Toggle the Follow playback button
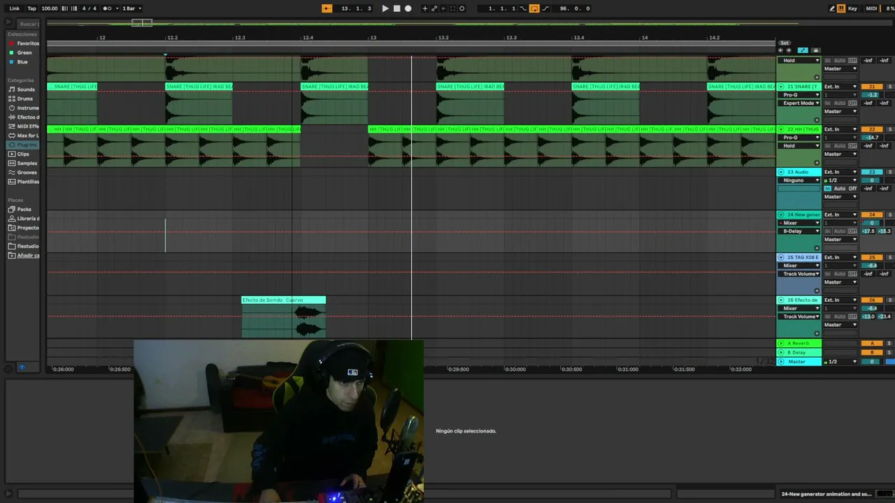Screen dimensions: 895x503 tap(327, 8)
